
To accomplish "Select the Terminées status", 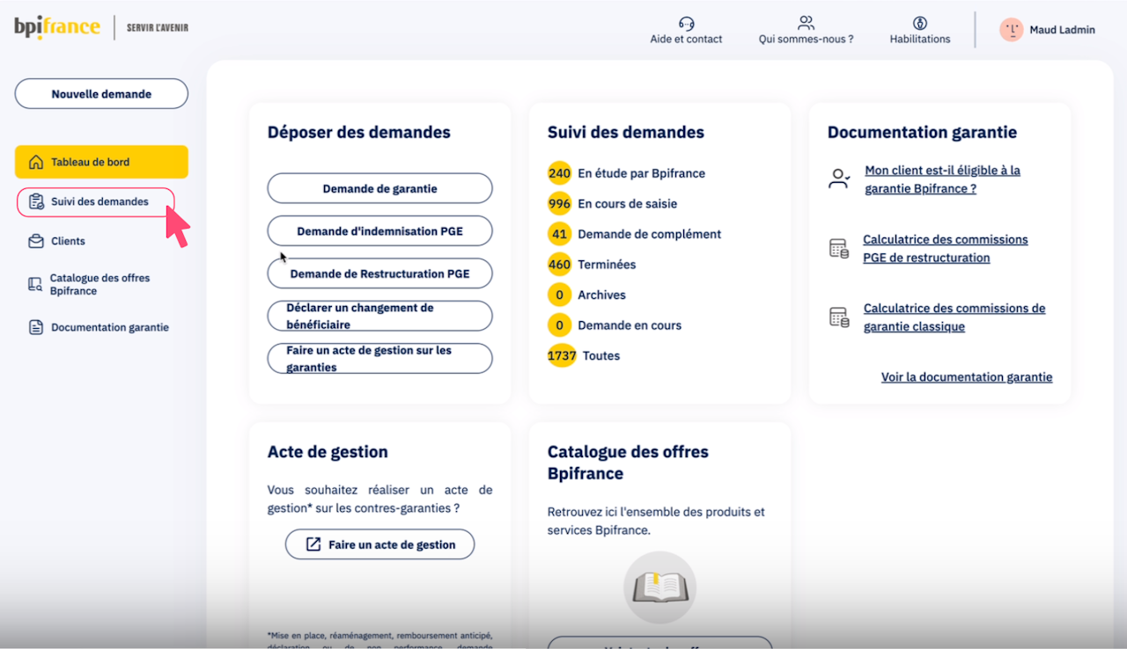I will pyautogui.click(x=607, y=265).
